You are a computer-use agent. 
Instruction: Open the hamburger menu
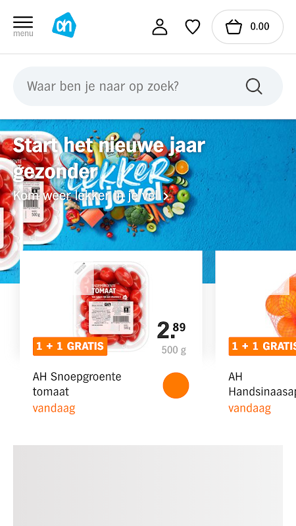click(23, 26)
